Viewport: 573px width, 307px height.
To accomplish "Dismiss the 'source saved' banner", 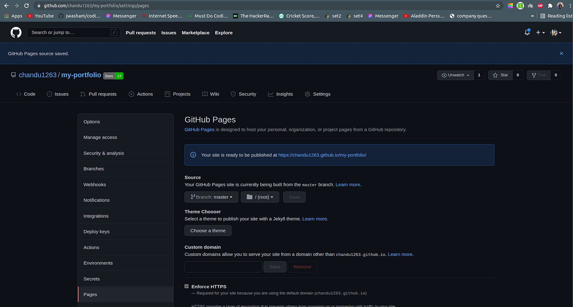I will (562, 54).
